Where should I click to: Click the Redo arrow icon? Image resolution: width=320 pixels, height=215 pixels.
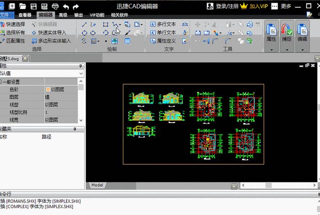pos(76,7)
